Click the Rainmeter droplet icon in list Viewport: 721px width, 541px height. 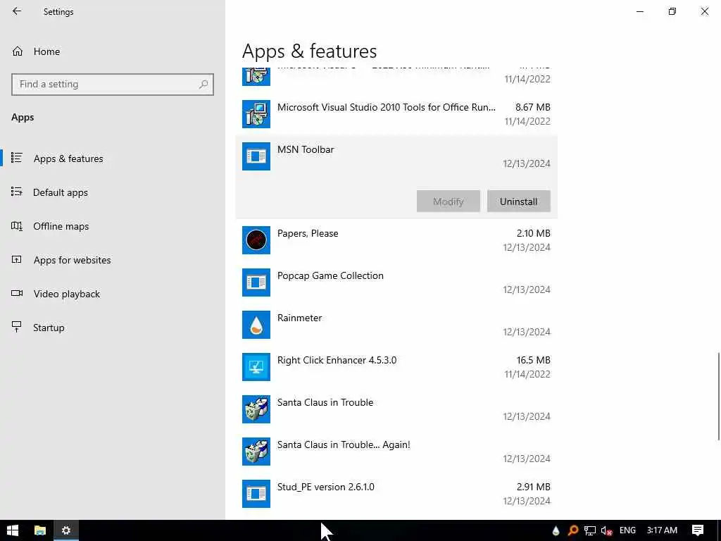coord(256,325)
